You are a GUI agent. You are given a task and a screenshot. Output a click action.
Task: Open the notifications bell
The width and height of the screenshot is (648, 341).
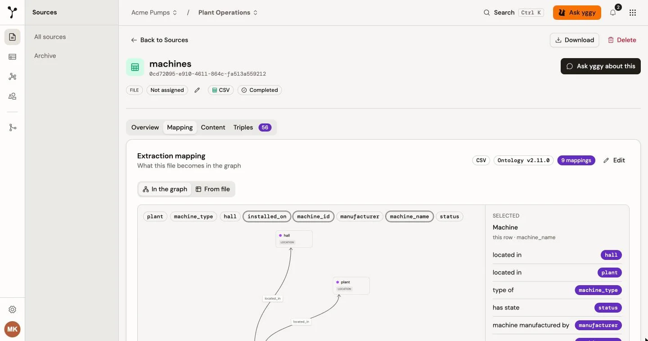[613, 13]
